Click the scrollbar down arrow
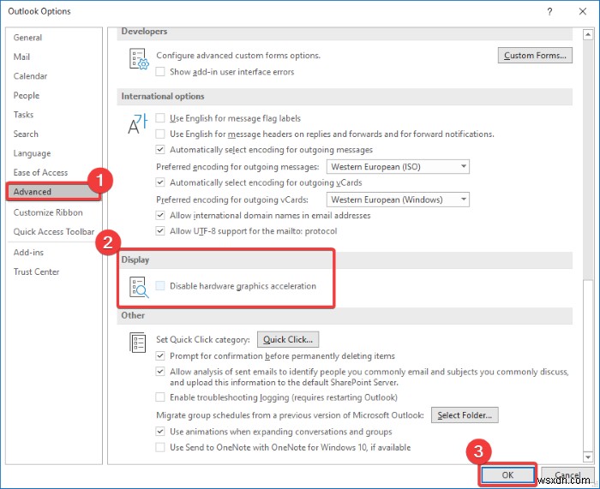 click(x=588, y=456)
